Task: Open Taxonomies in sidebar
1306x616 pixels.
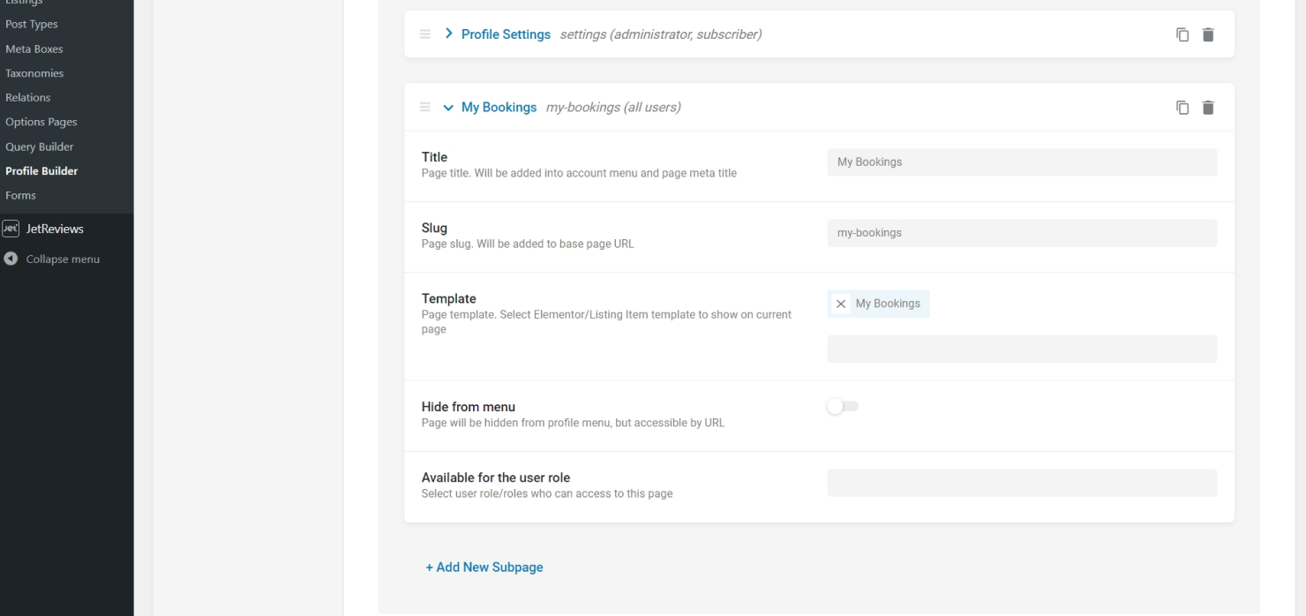Action: 34,73
